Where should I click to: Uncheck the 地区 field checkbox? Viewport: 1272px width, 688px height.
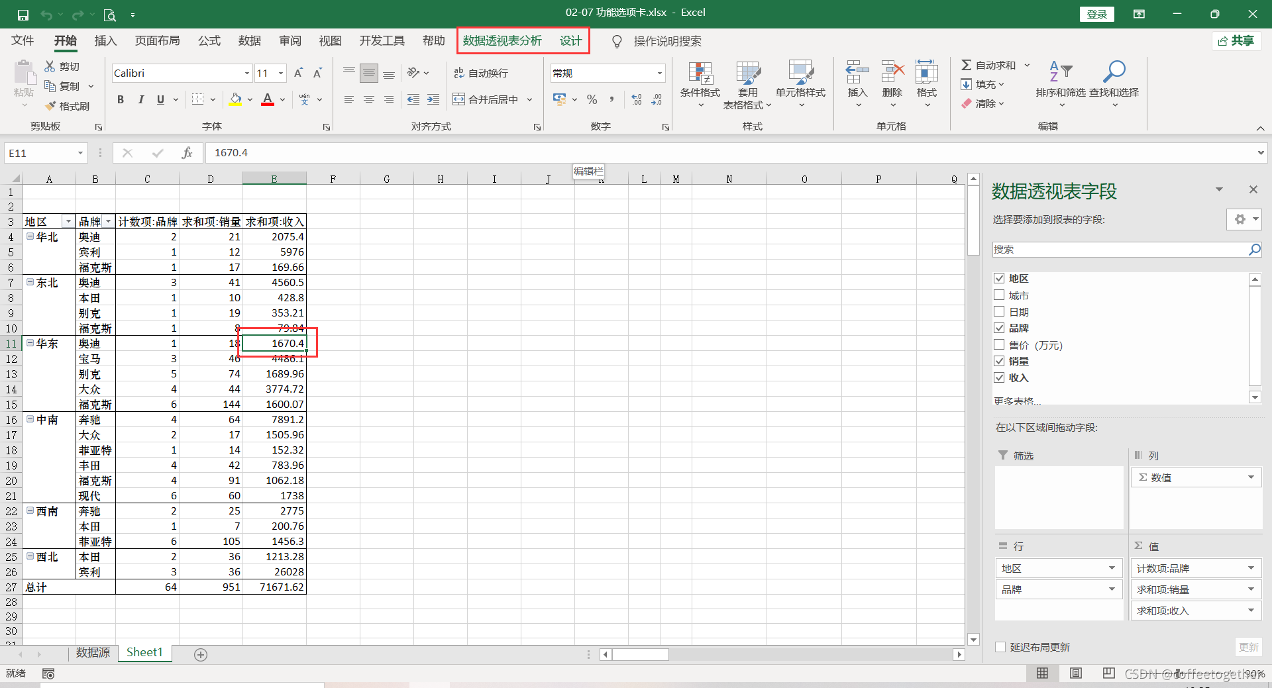pos(999,279)
